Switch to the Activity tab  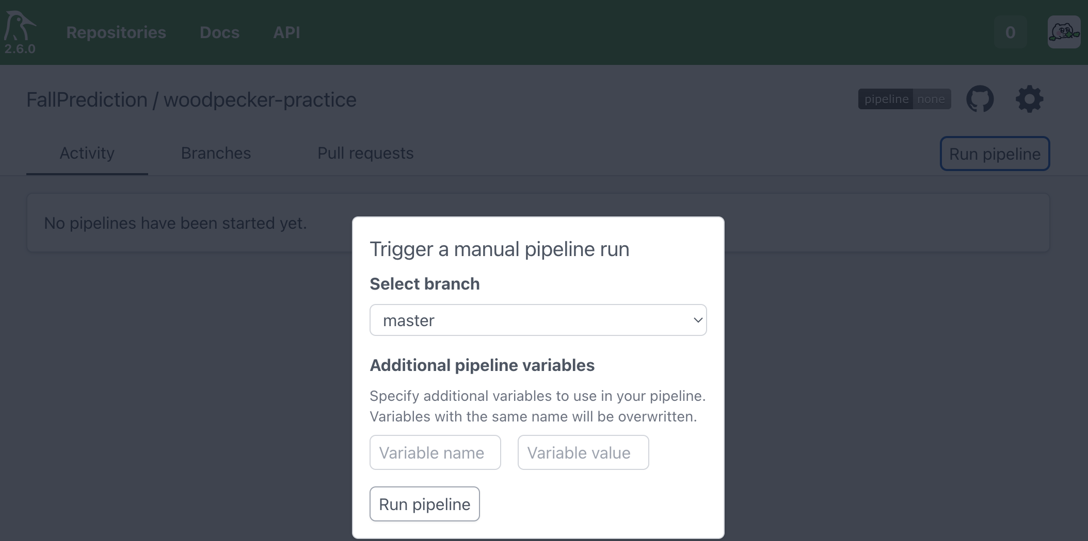click(87, 153)
